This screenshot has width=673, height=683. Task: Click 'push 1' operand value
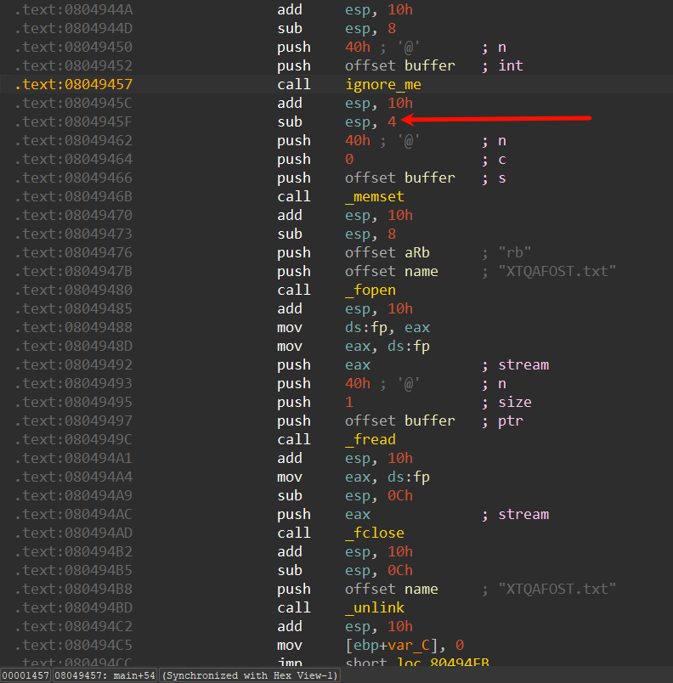[349, 402]
